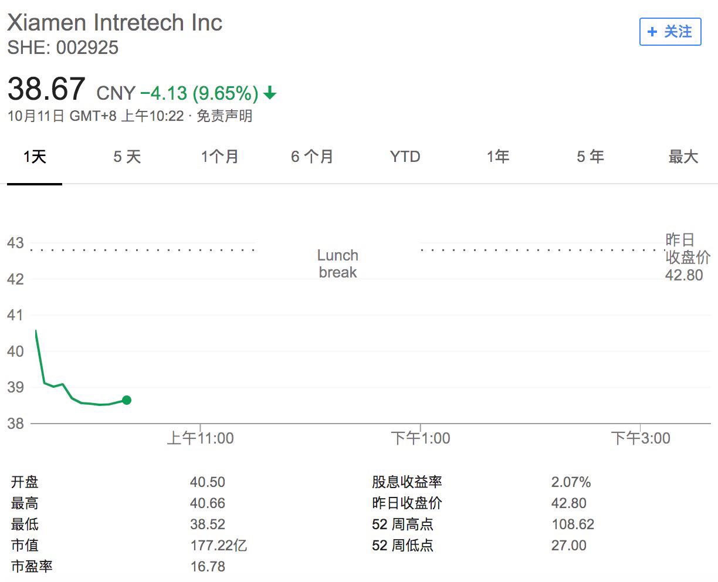The width and height of the screenshot is (718, 582).
Task: Click the Xiamen Intretech Inc title
Action: click(115, 23)
